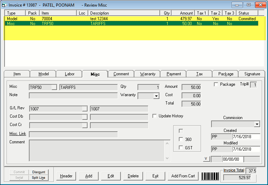Switch to the Item tab

17,74
